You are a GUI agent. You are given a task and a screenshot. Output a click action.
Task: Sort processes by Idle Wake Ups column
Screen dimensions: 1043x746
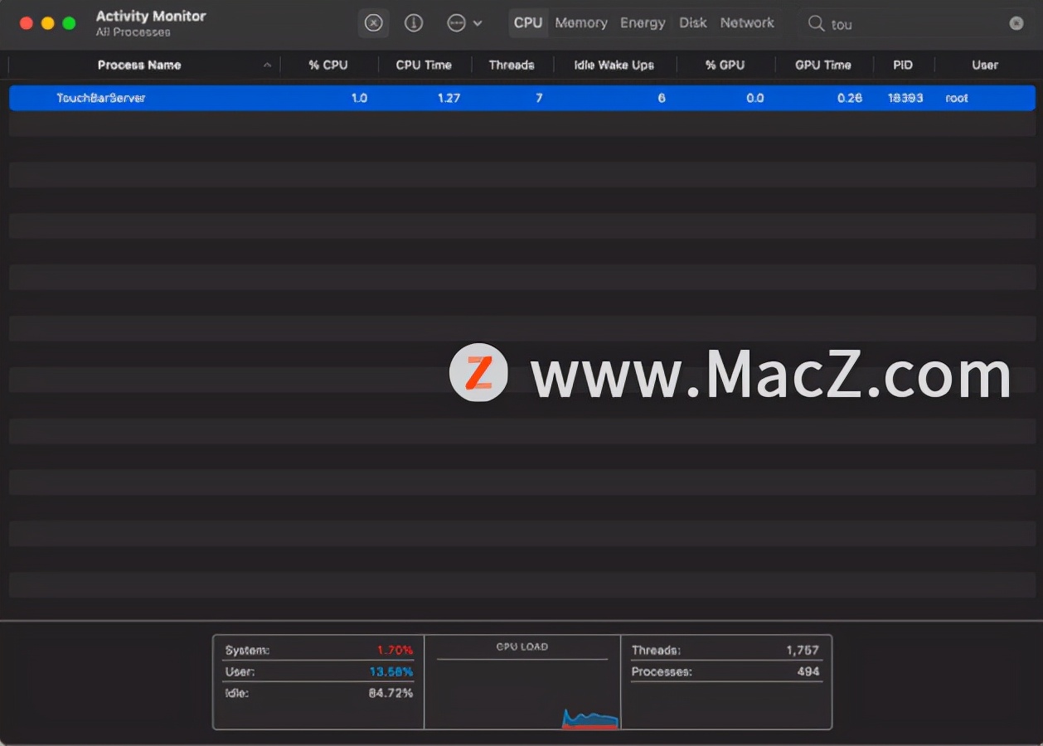coord(614,65)
